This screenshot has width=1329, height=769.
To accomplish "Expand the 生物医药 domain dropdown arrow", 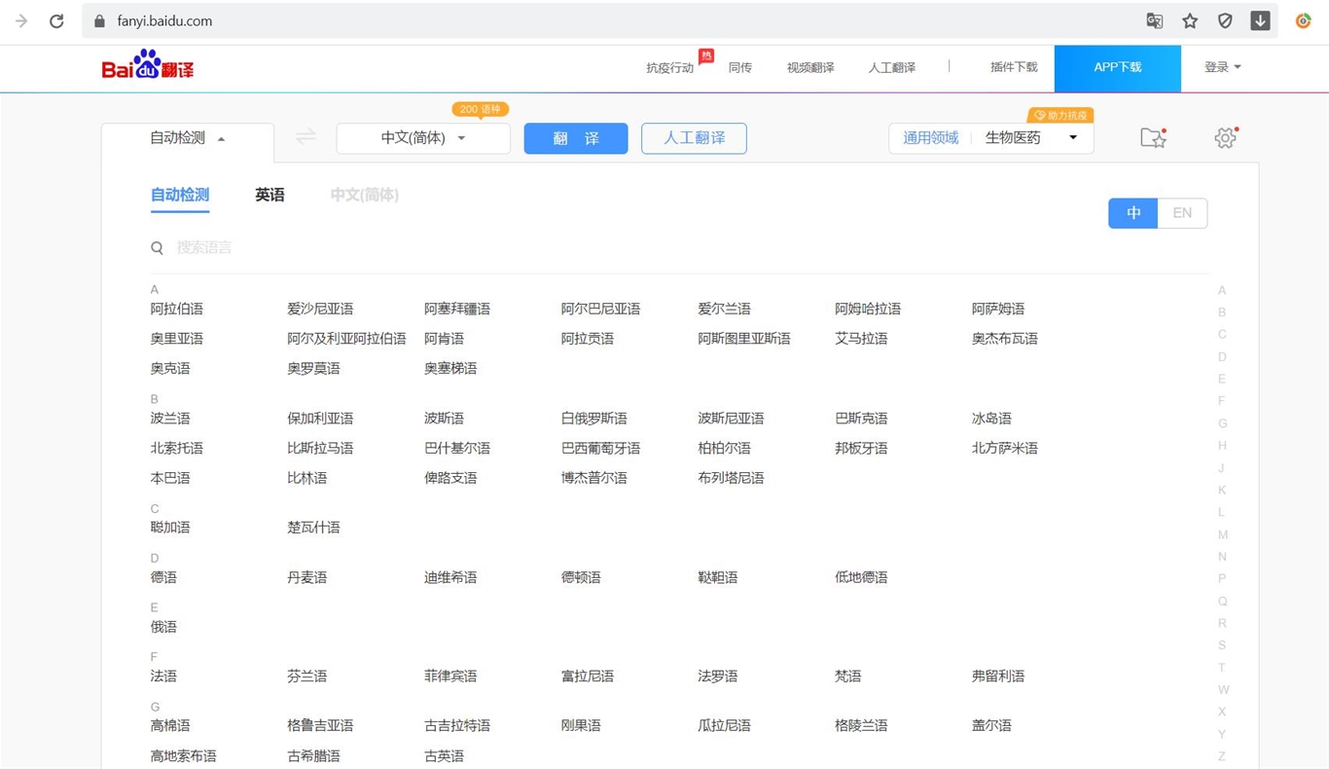I will [x=1073, y=138].
